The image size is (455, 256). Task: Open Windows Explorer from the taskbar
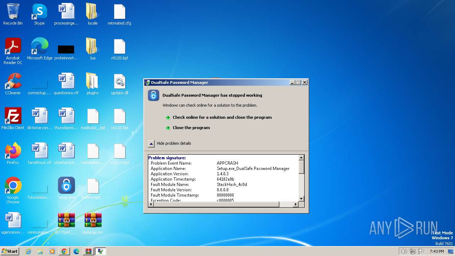(40, 251)
